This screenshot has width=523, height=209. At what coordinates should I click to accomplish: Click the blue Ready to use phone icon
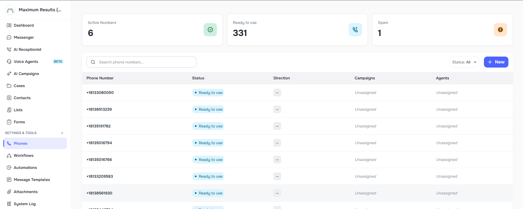click(x=355, y=30)
